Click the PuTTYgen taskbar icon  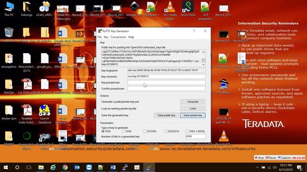pyautogui.click(x=149, y=167)
